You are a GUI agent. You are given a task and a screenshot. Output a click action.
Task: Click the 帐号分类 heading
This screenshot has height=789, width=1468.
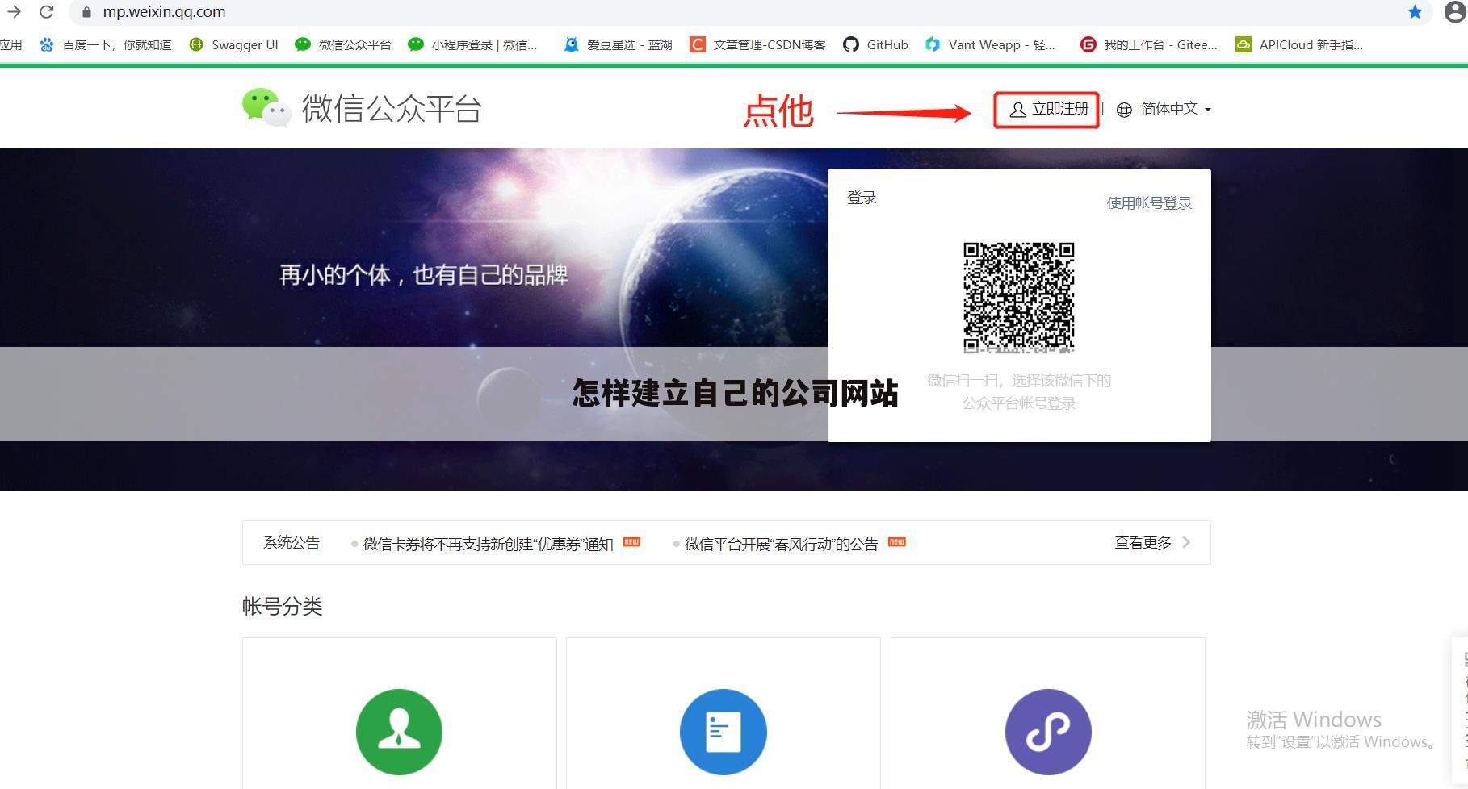click(x=283, y=606)
